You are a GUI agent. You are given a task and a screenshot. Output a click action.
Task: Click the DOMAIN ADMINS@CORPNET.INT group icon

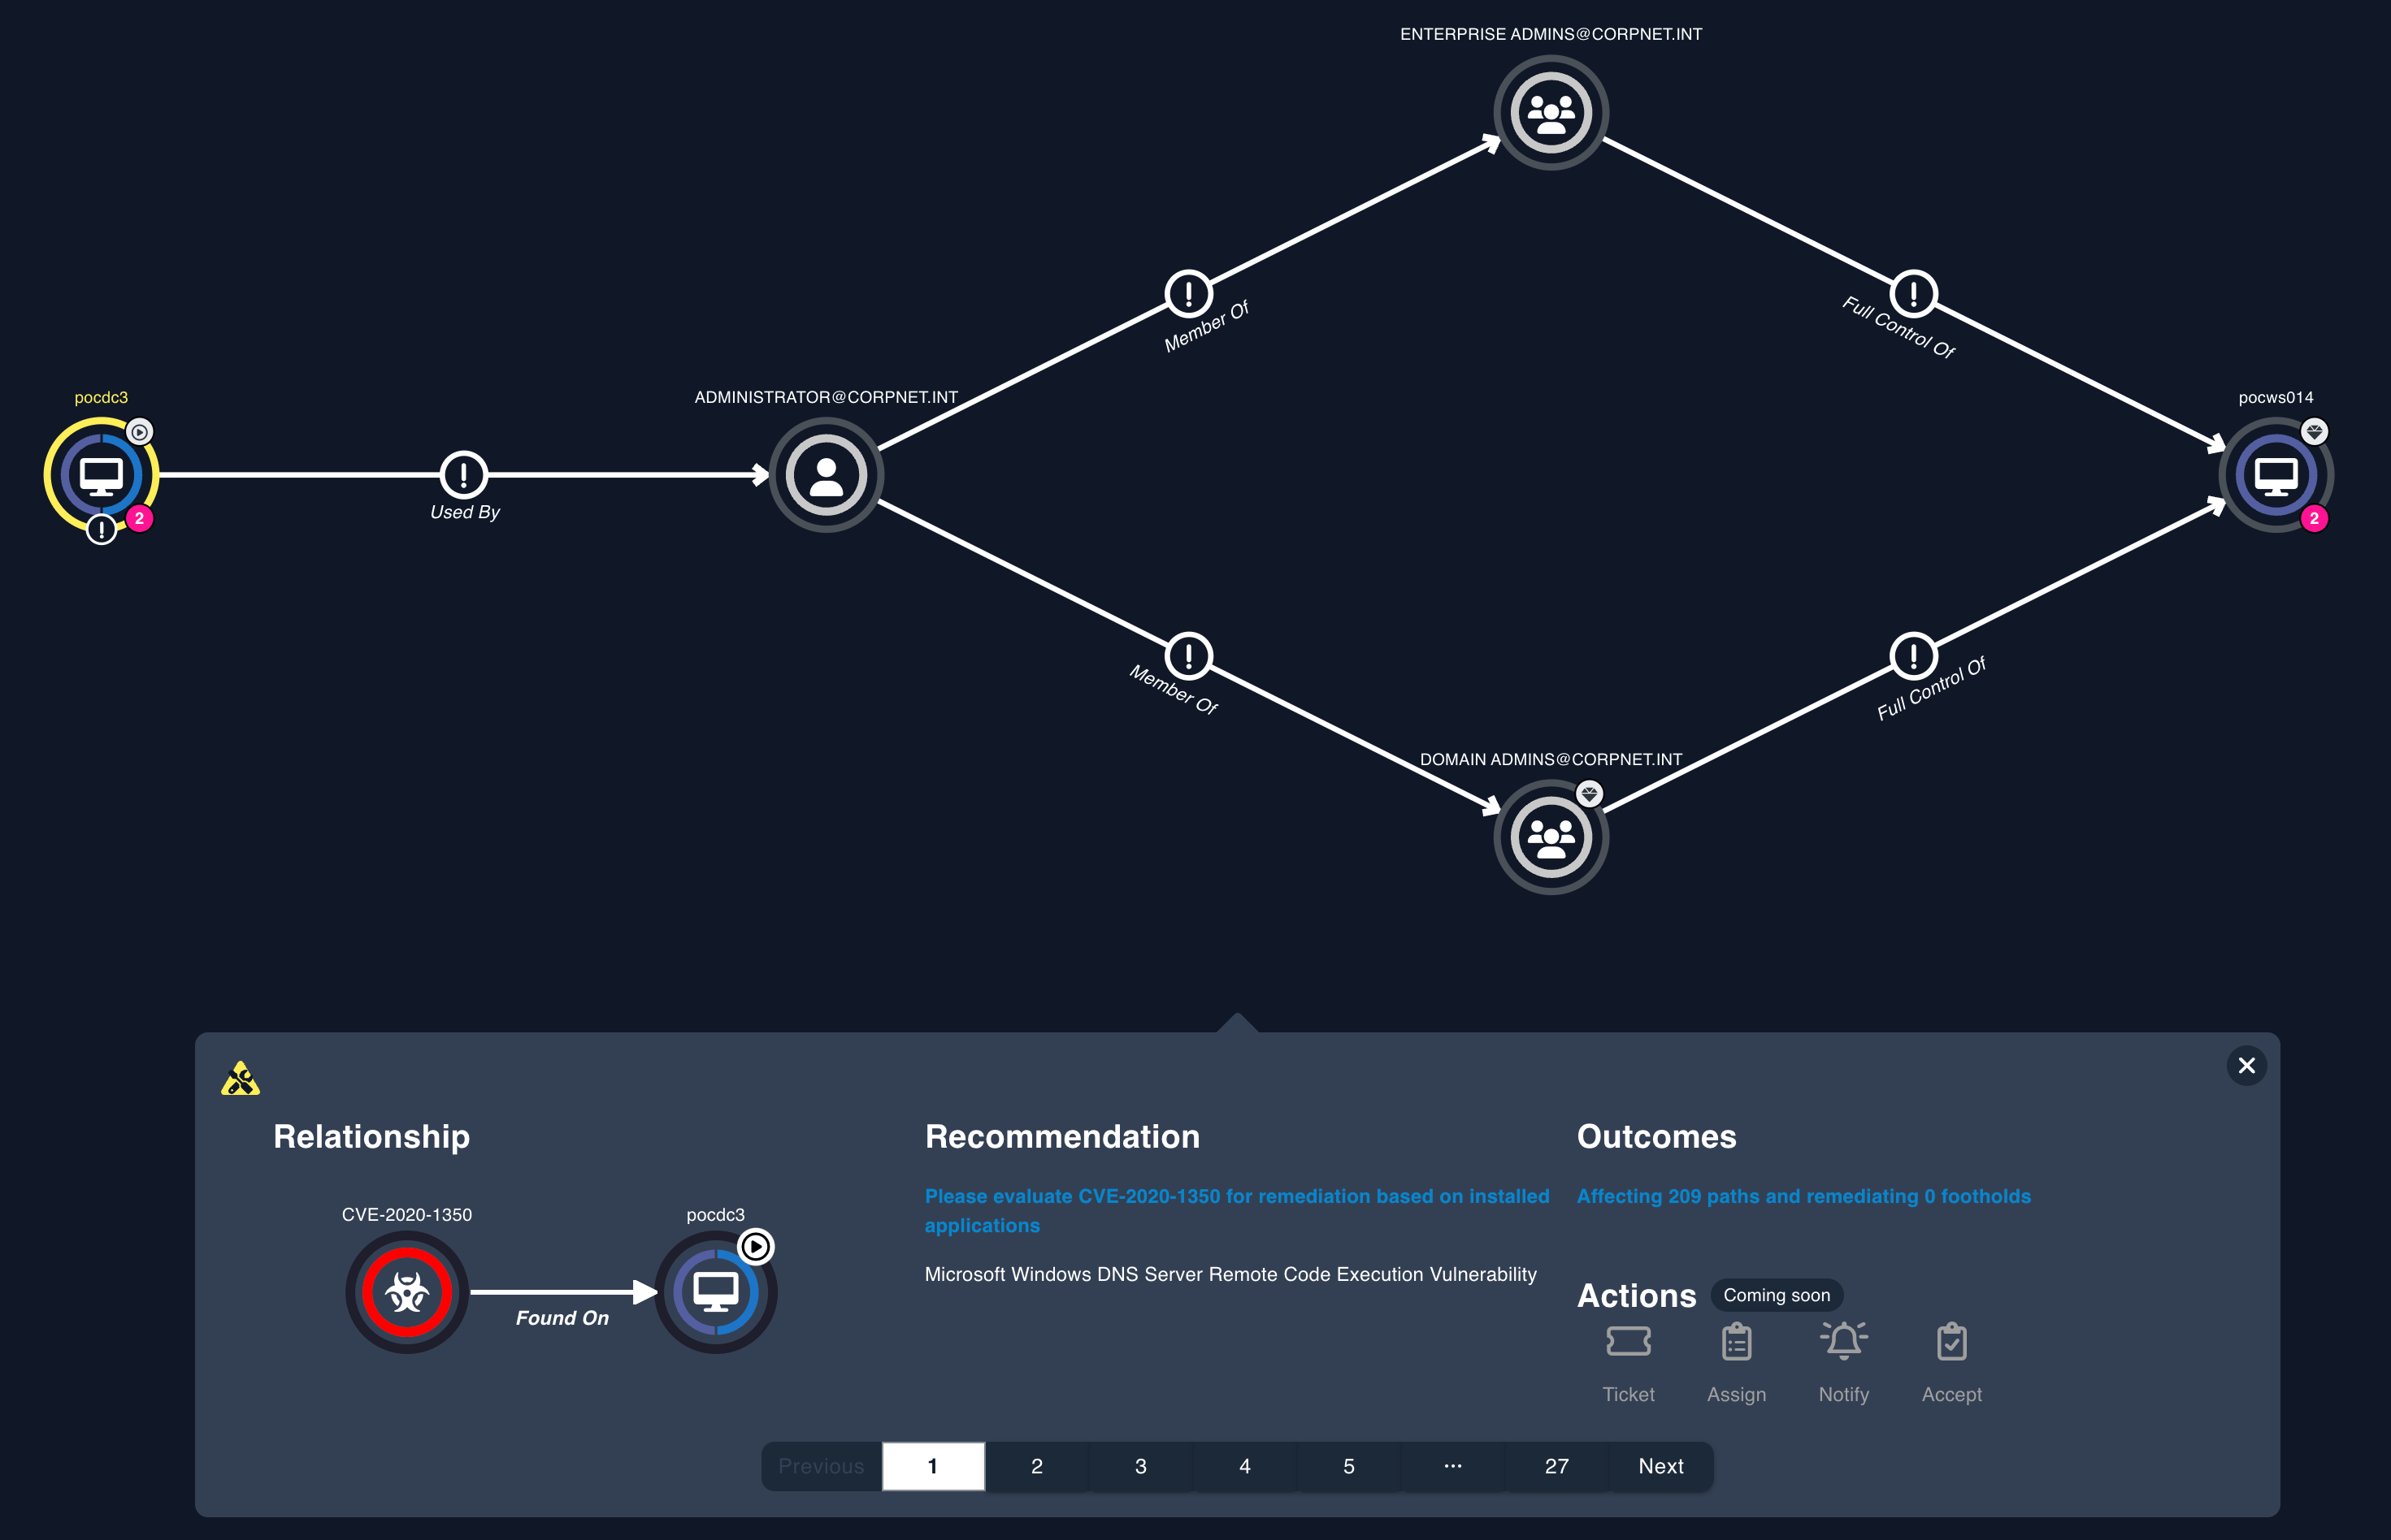click(x=1547, y=837)
